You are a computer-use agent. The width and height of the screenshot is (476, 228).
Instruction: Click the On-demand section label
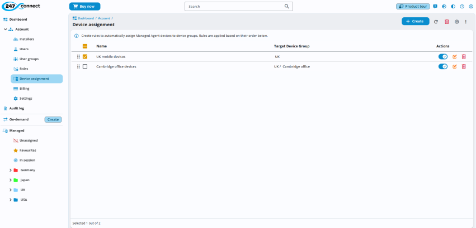(x=19, y=119)
